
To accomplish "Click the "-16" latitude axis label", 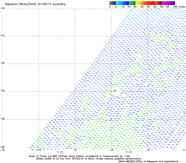I will (x=2, y=91).
